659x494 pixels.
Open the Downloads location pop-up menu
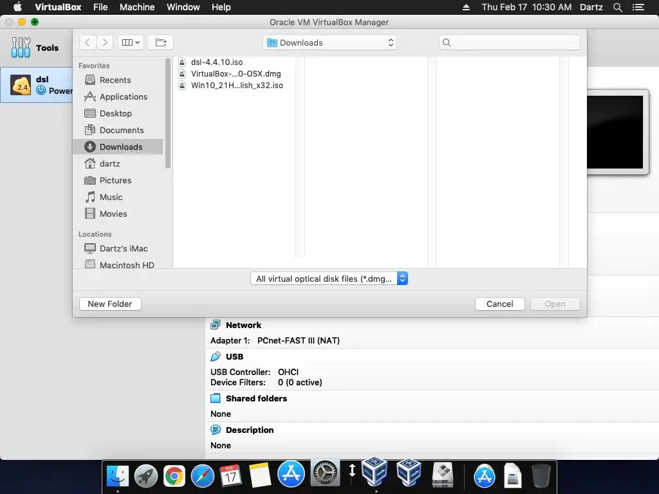pos(330,42)
